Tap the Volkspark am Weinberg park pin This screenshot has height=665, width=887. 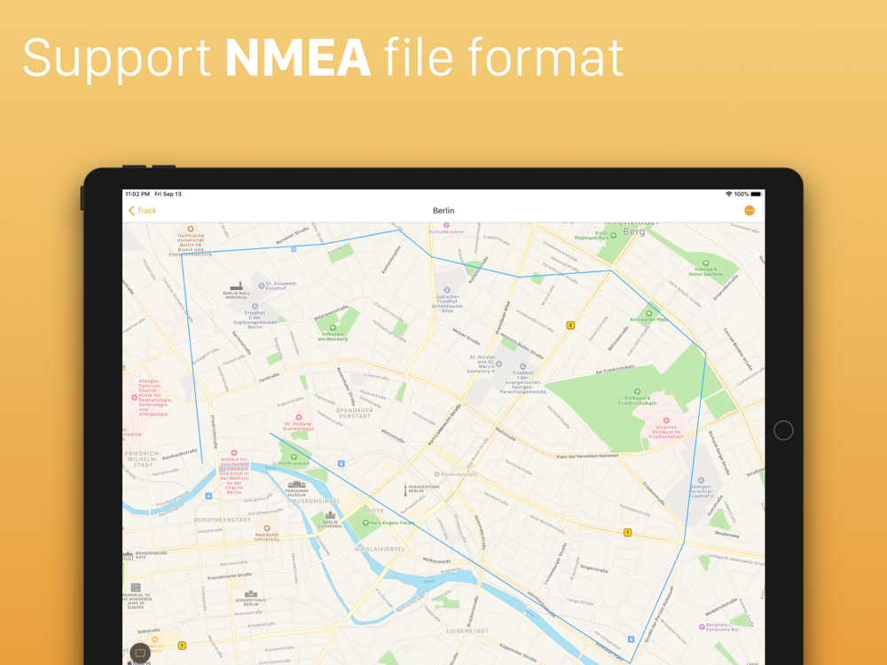tap(333, 328)
